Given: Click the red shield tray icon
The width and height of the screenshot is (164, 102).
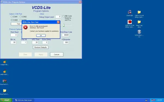Looking at the screenshot, I should (154, 100).
